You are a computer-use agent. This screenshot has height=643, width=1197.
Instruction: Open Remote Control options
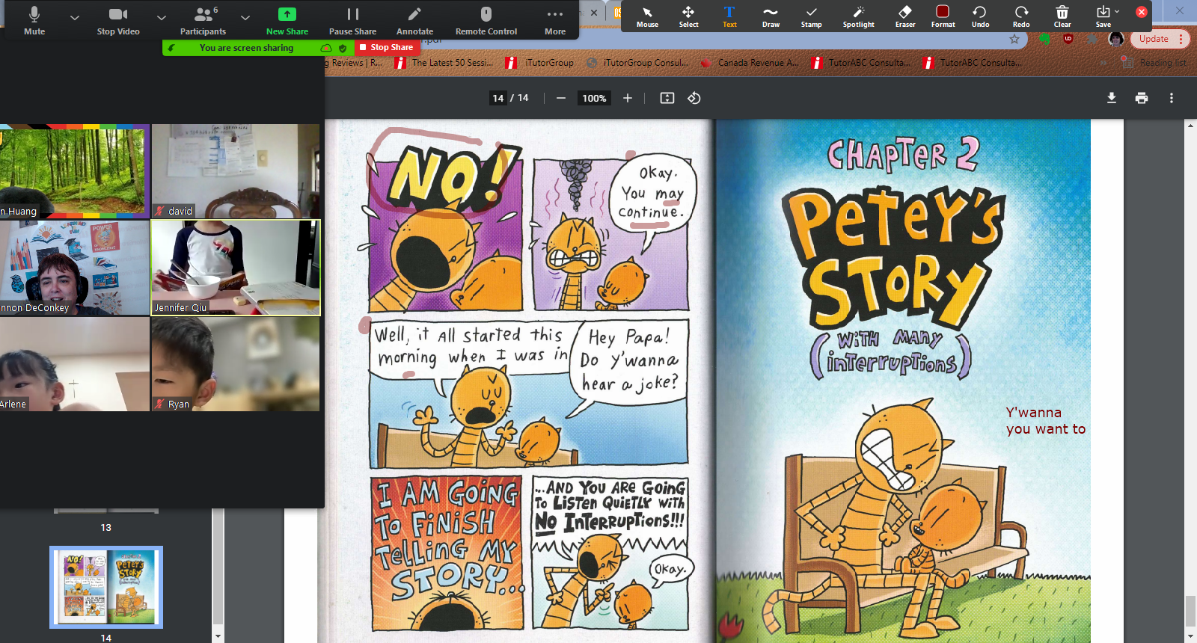(486, 20)
